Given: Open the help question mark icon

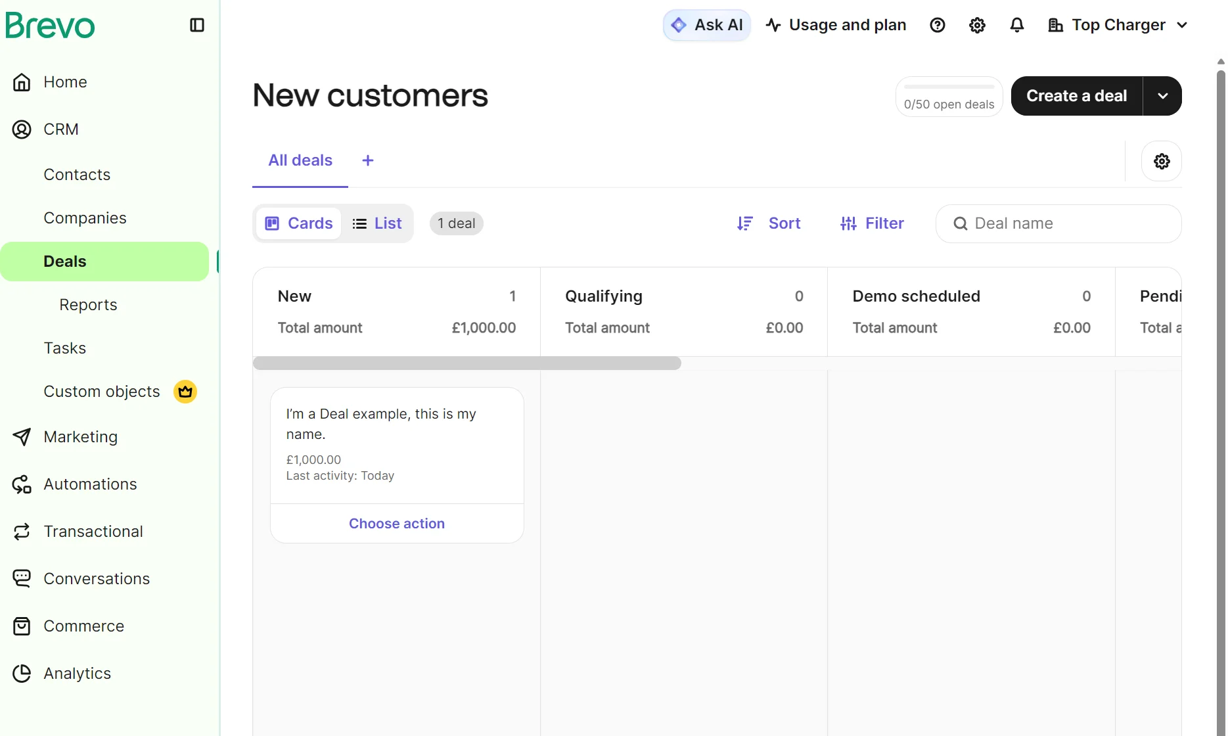Looking at the screenshot, I should [x=938, y=25].
